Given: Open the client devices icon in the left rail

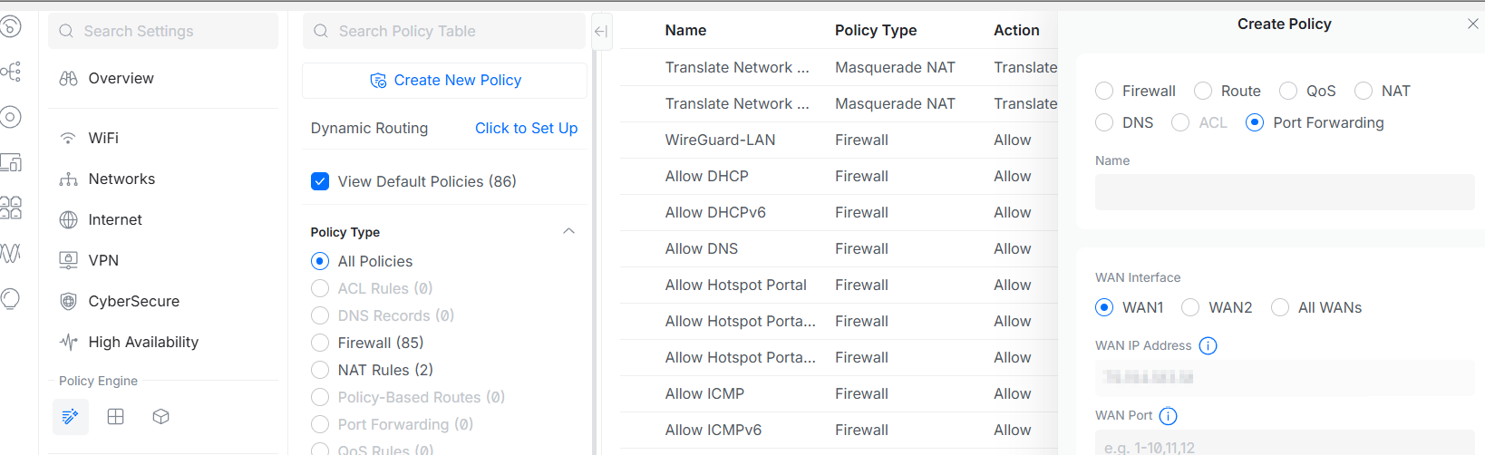Looking at the screenshot, I should coord(11,163).
